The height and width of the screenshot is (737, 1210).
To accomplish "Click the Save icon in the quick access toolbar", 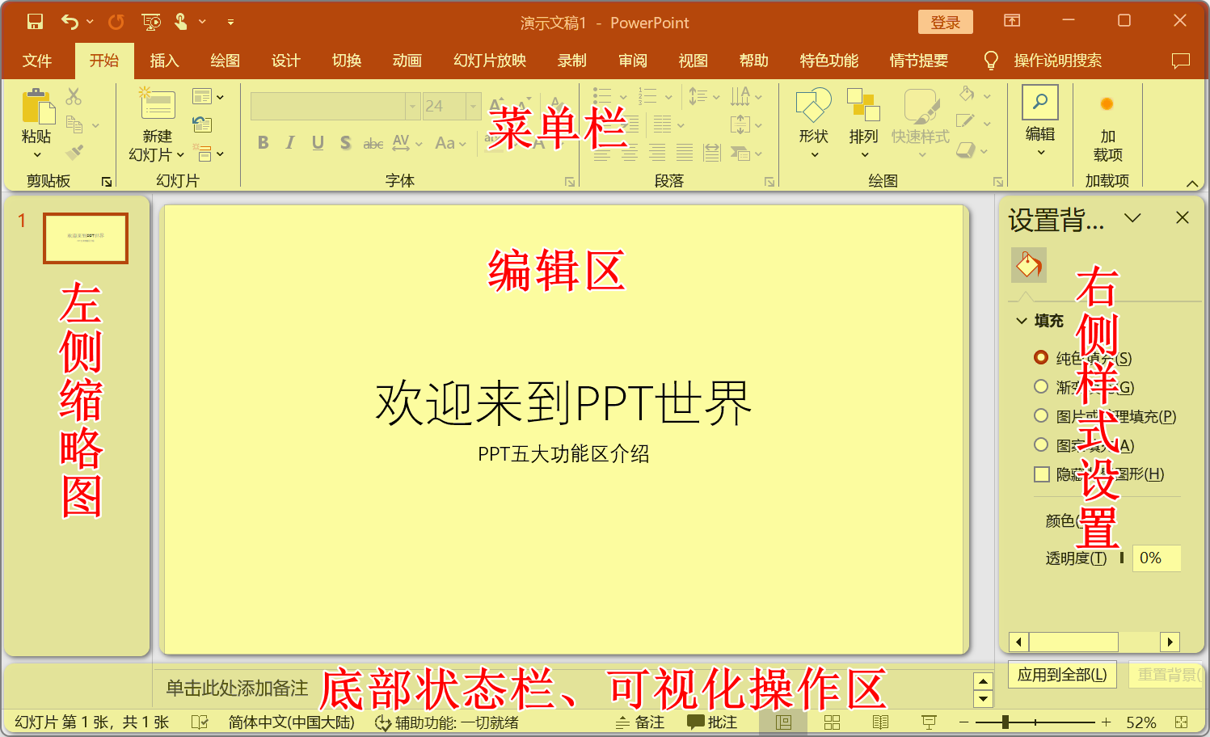I will coord(35,22).
